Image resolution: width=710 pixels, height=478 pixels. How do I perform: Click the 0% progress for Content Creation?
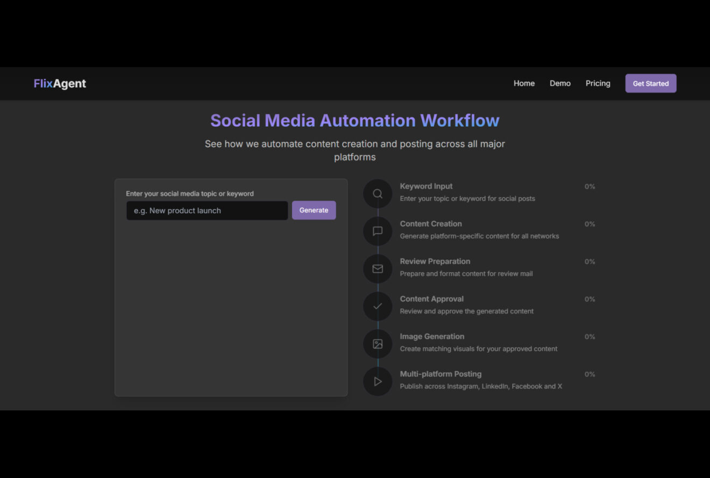[x=590, y=224]
